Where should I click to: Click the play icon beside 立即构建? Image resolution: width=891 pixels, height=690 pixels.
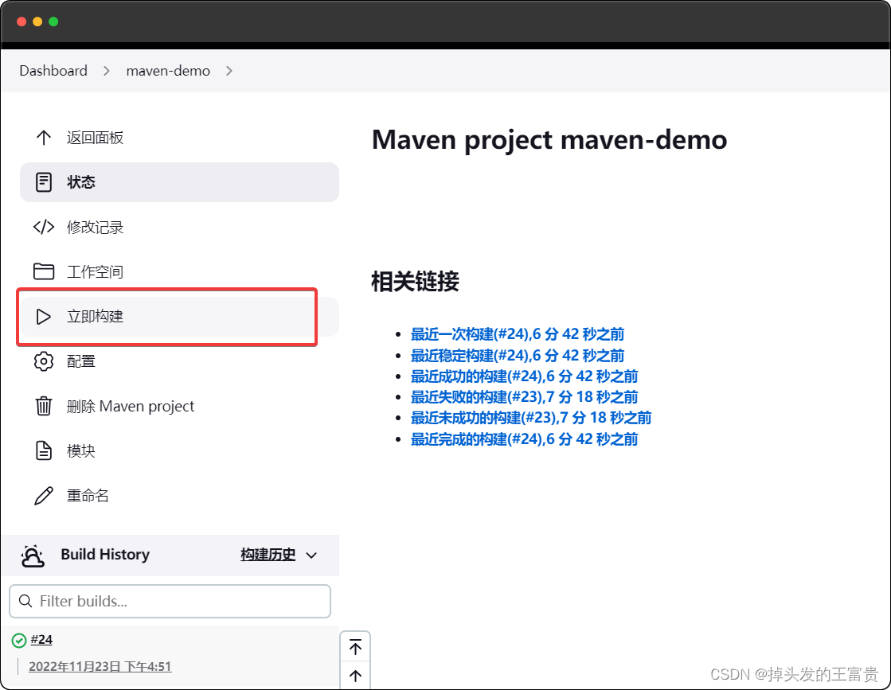pos(44,316)
